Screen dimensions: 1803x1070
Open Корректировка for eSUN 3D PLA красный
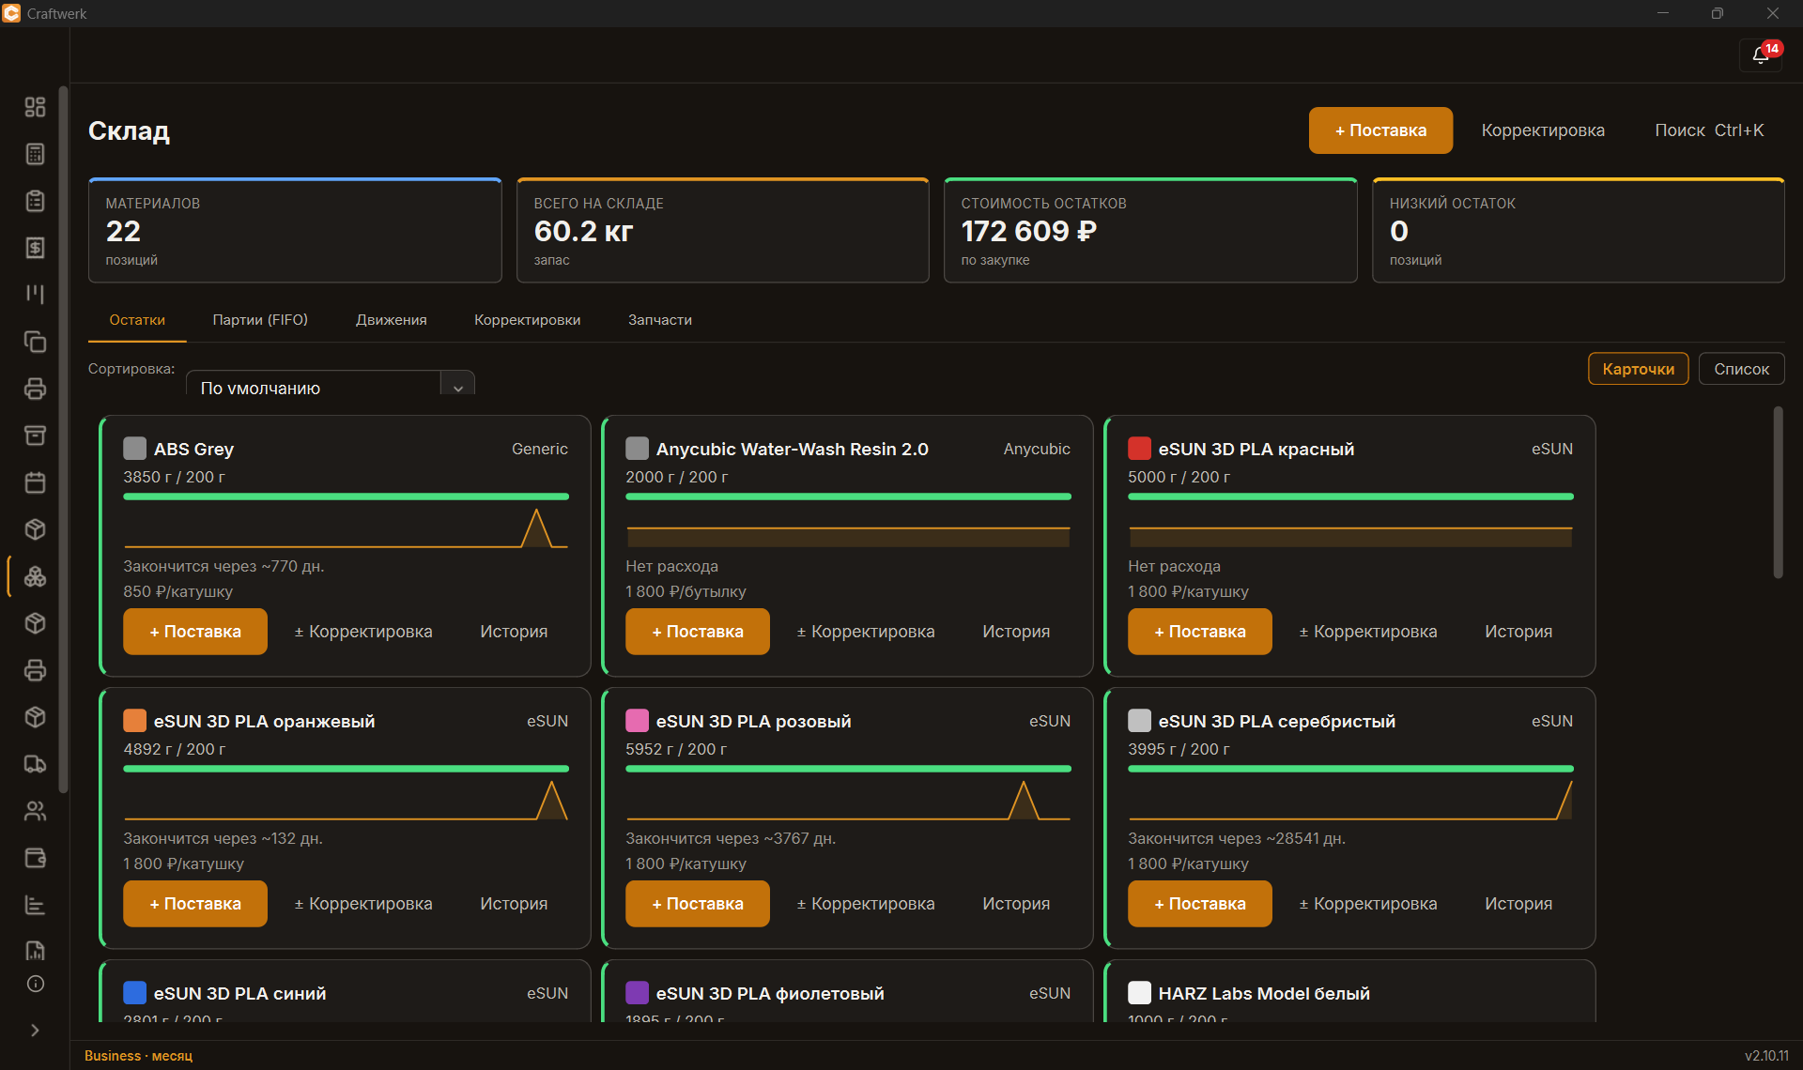(1368, 632)
